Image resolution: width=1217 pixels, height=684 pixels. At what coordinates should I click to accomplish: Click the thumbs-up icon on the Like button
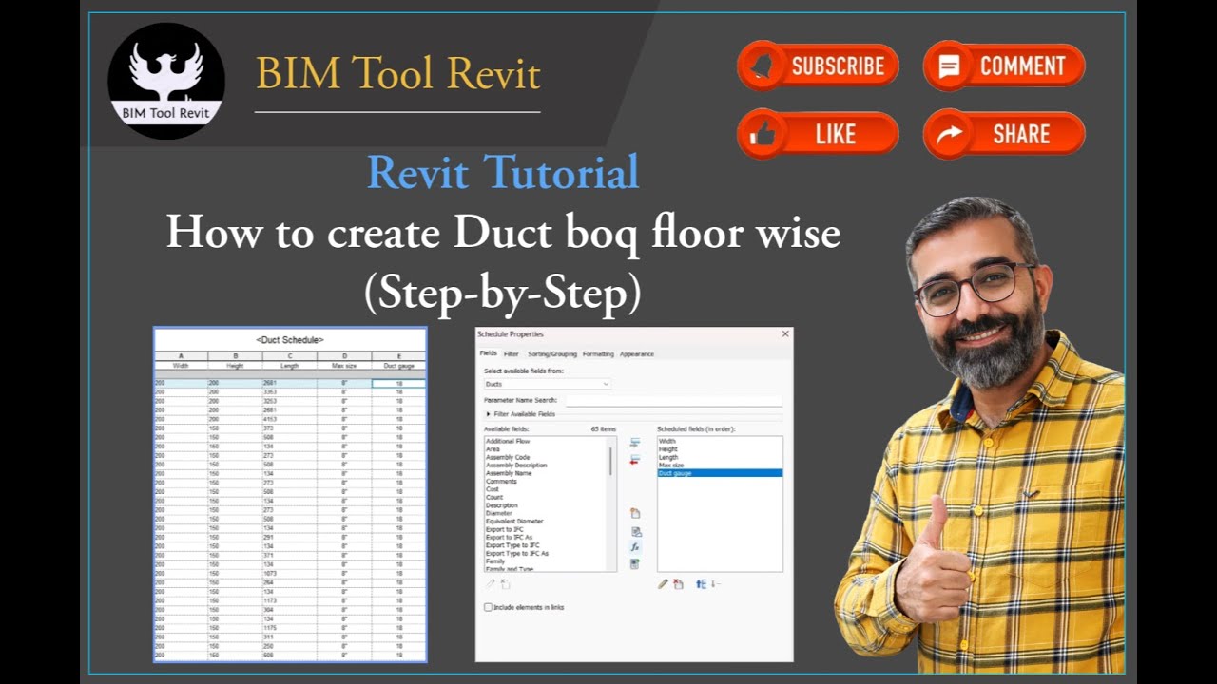click(763, 134)
